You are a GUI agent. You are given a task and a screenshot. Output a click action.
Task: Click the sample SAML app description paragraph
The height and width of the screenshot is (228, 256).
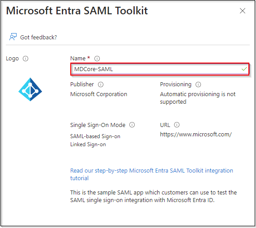[154, 196]
